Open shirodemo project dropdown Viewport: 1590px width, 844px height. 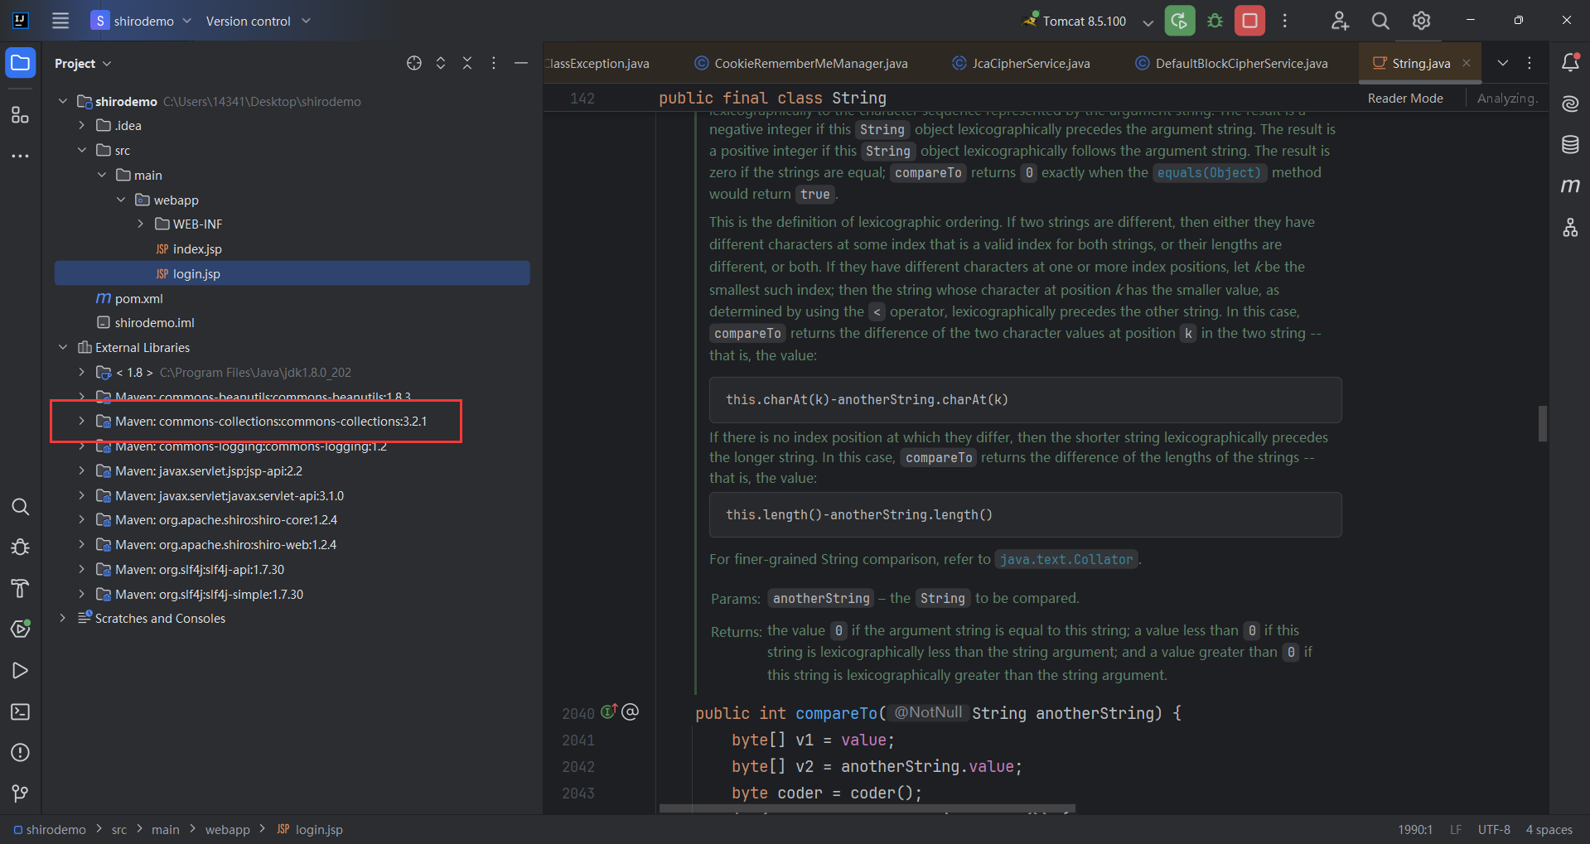(x=141, y=21)
